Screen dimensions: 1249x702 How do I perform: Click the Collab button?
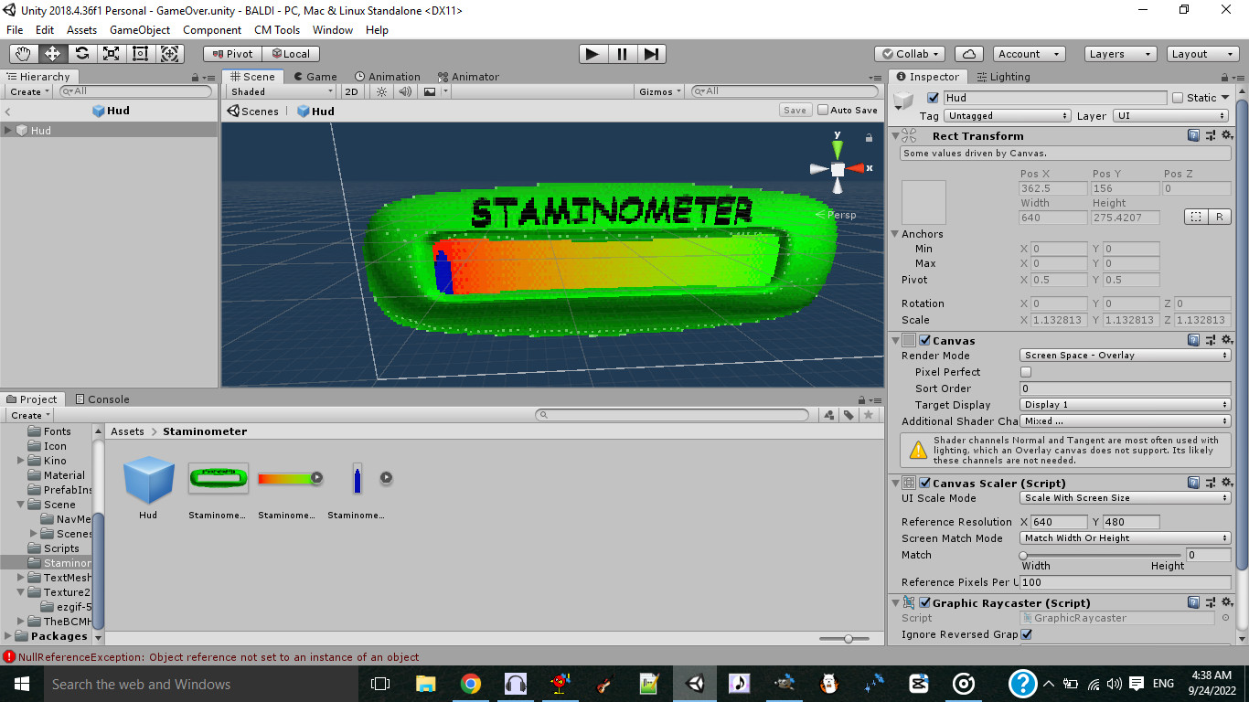coord(910,54)
